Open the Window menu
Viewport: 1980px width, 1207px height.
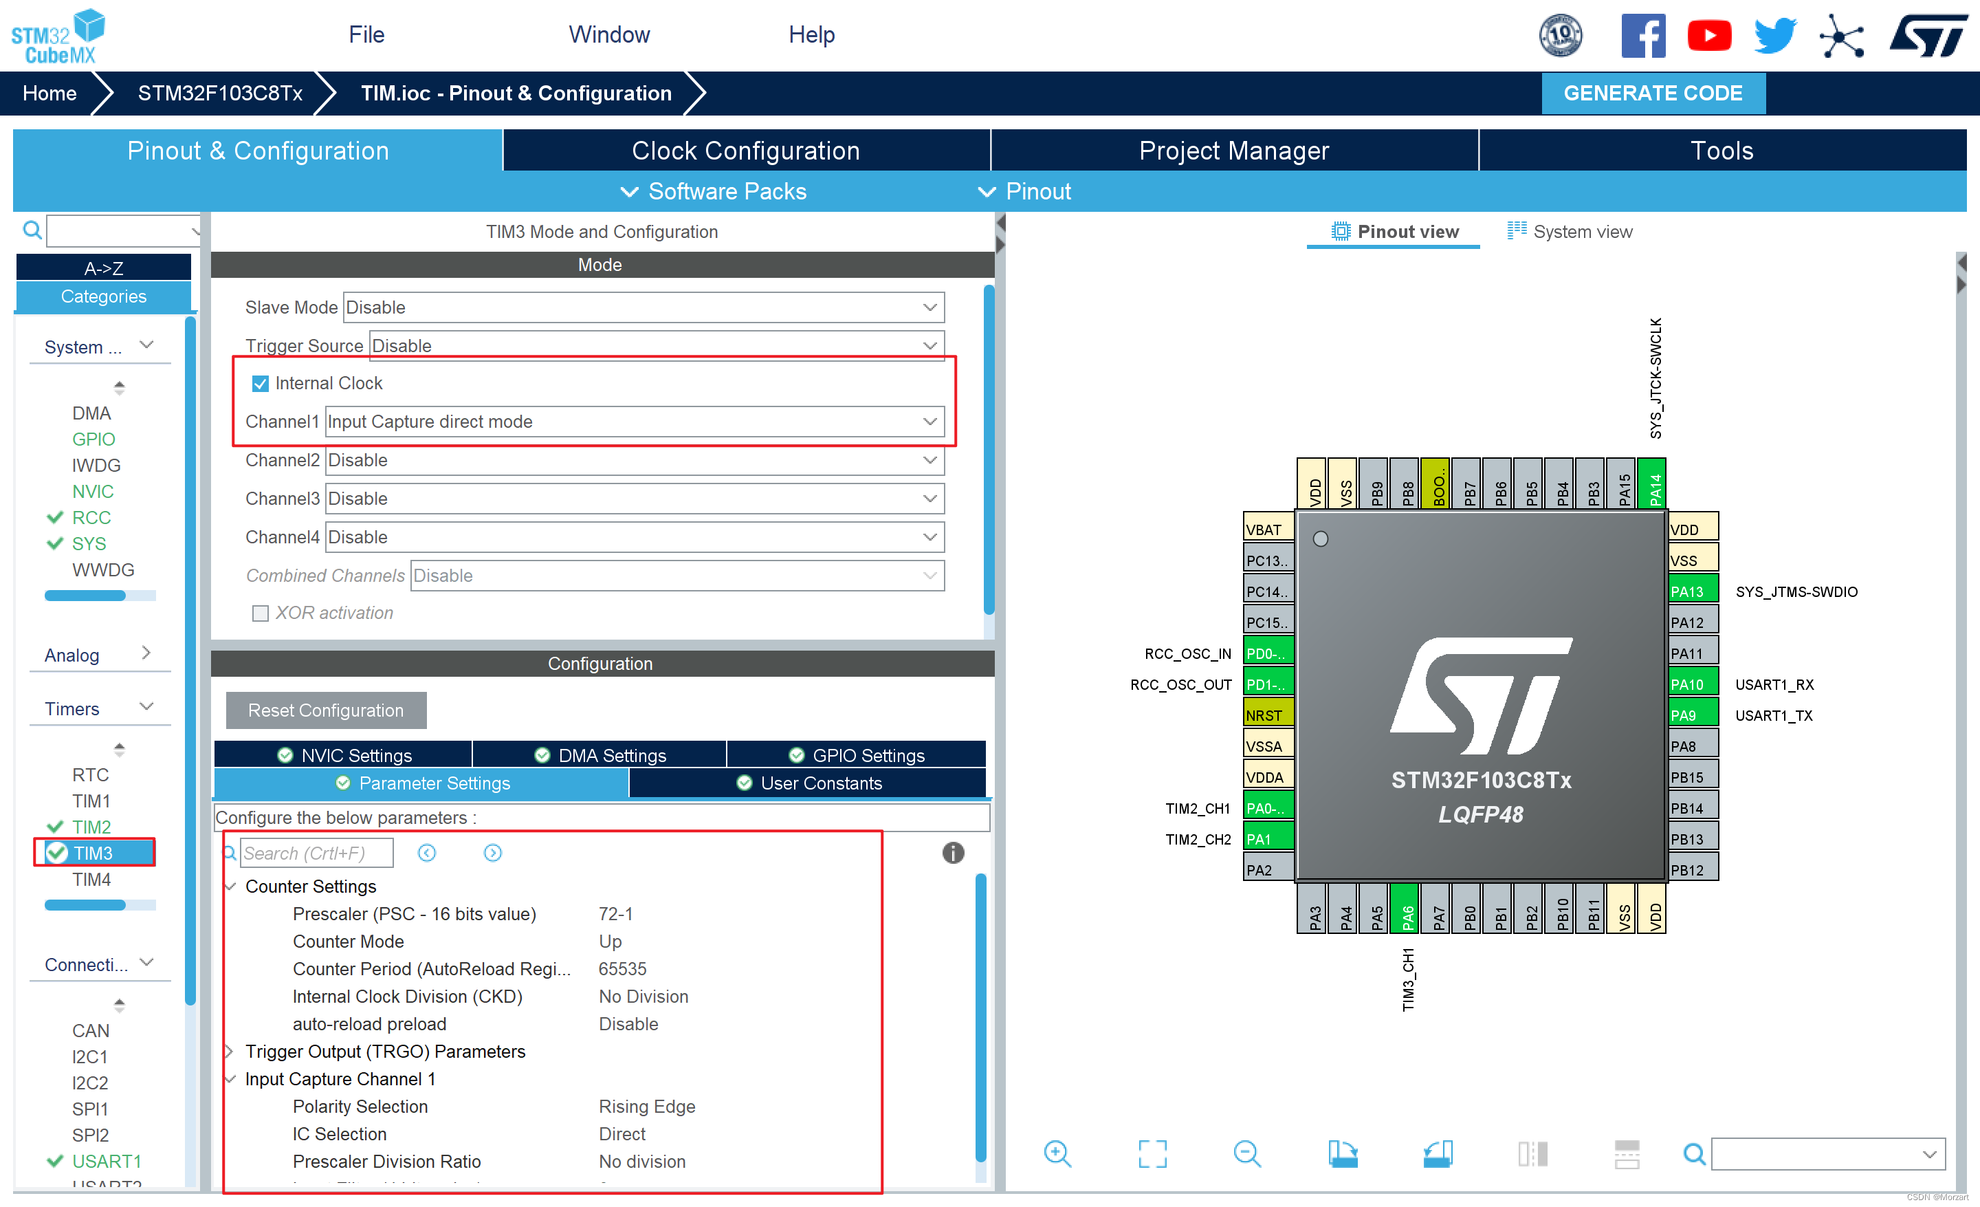click(609, 34)
